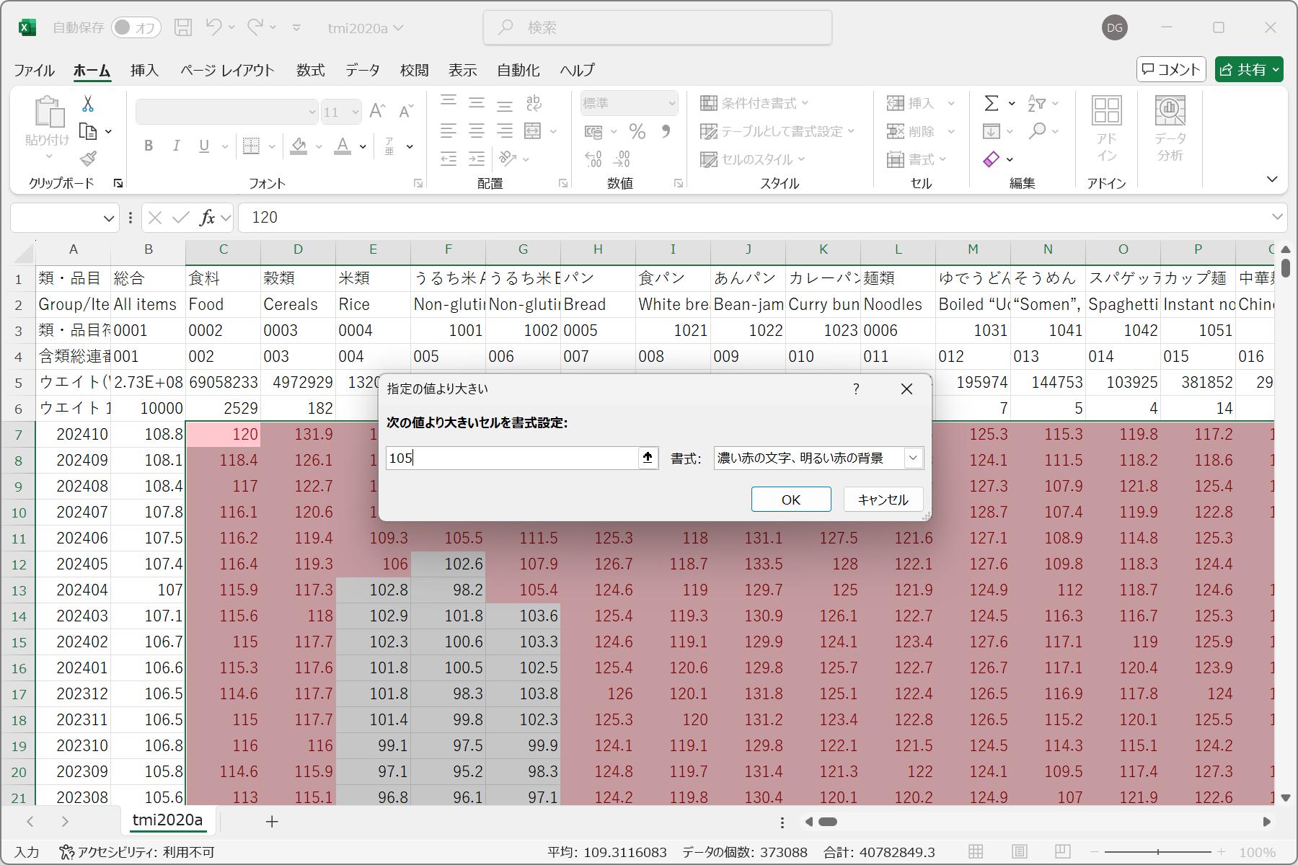
Task: Open the File menu
Action: coord(34,70)
